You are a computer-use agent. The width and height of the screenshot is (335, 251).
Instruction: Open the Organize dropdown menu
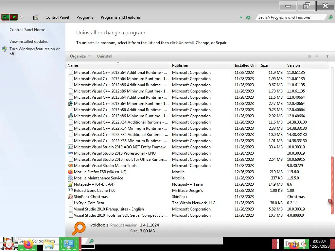pos(80,56)
